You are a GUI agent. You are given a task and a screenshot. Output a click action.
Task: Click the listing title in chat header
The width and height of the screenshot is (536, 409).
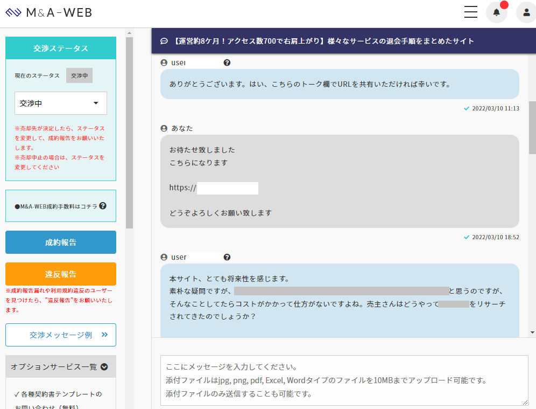tap(323, 41)
